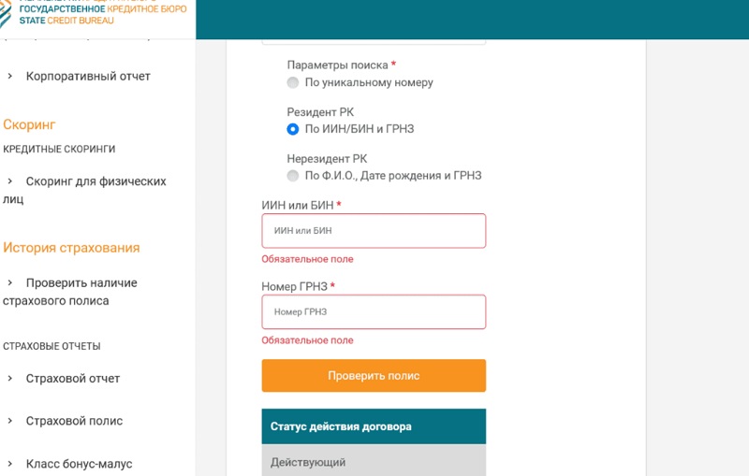Click the chevron next to Класс бонус-малус
Viewport: 749px width, 476px height.
tap(9, 464)
